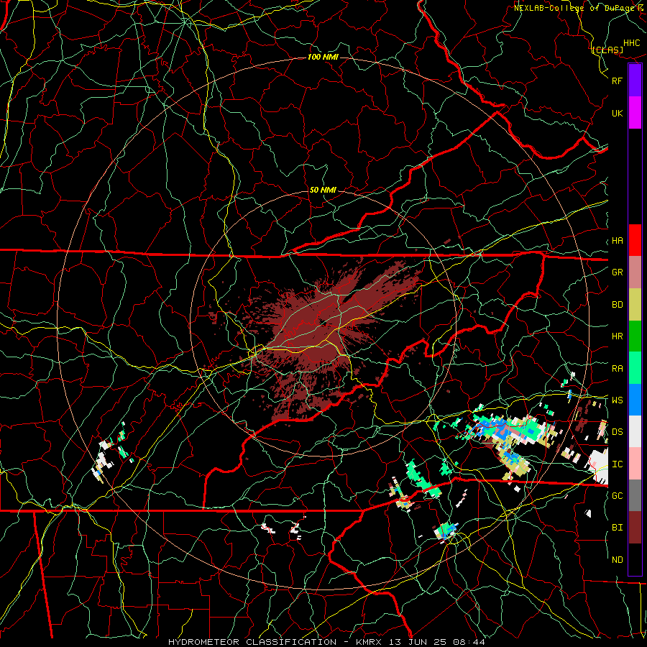
Task: Click the "RA" legend label
Action: click(617, 368)
